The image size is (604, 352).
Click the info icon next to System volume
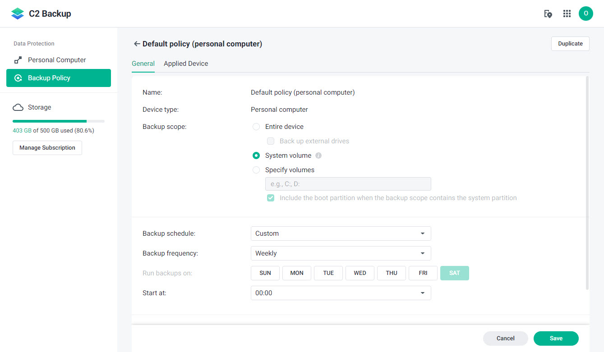[318, 155]
